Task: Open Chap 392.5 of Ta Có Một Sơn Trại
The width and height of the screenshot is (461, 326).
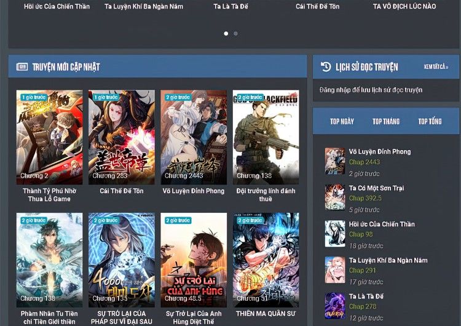Action: (x=365, y=199)
